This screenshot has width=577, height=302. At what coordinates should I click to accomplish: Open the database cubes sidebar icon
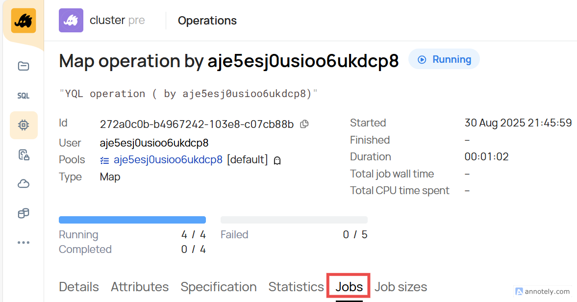pos(24,213)
